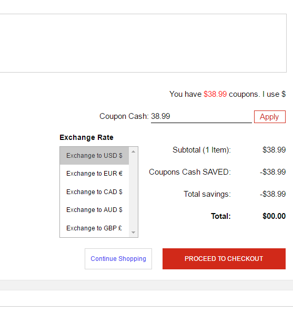This screenshot has height=313, width=293.
Task: Select Exchange to GBP £ option
Action: click(94, 228)
